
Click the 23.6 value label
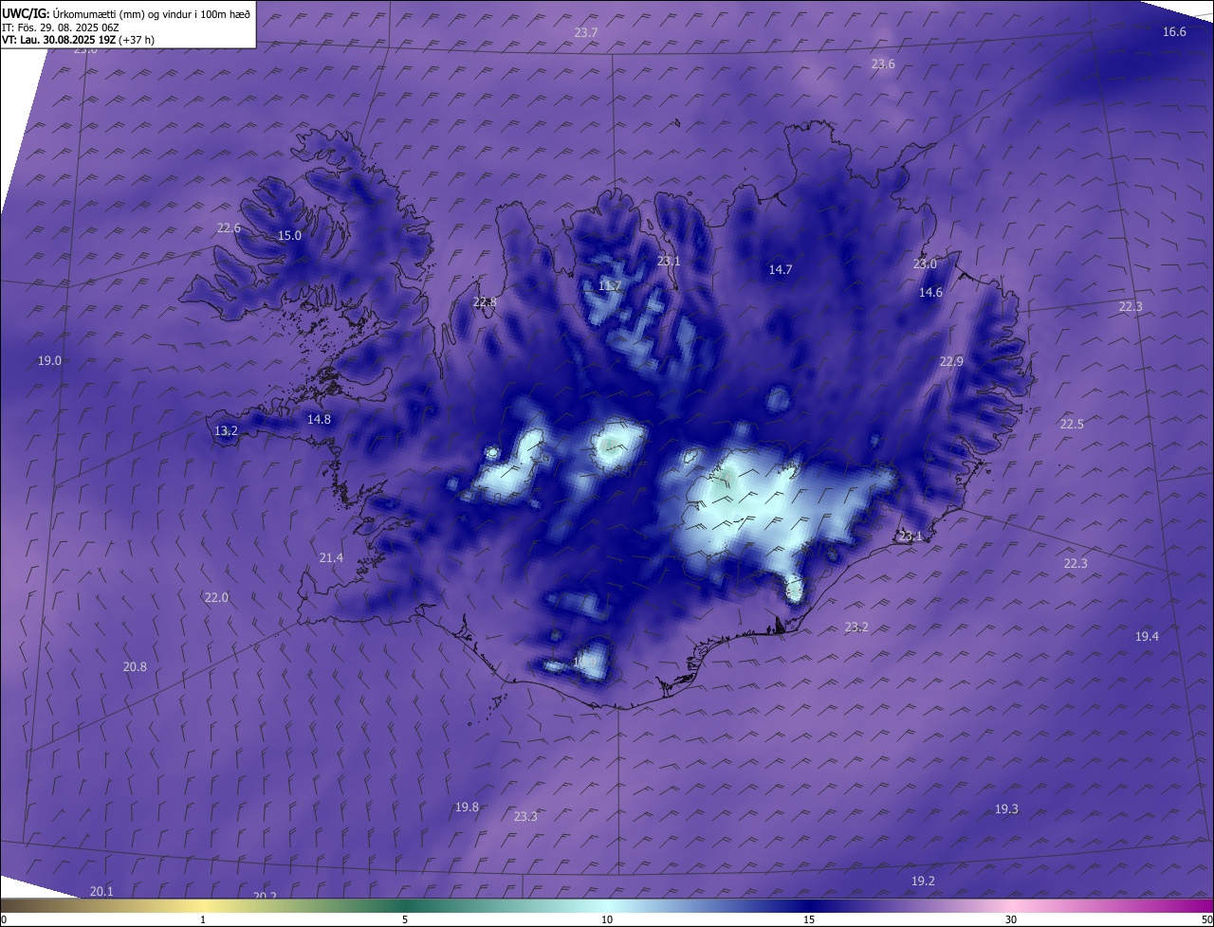(x=883, y=64)
